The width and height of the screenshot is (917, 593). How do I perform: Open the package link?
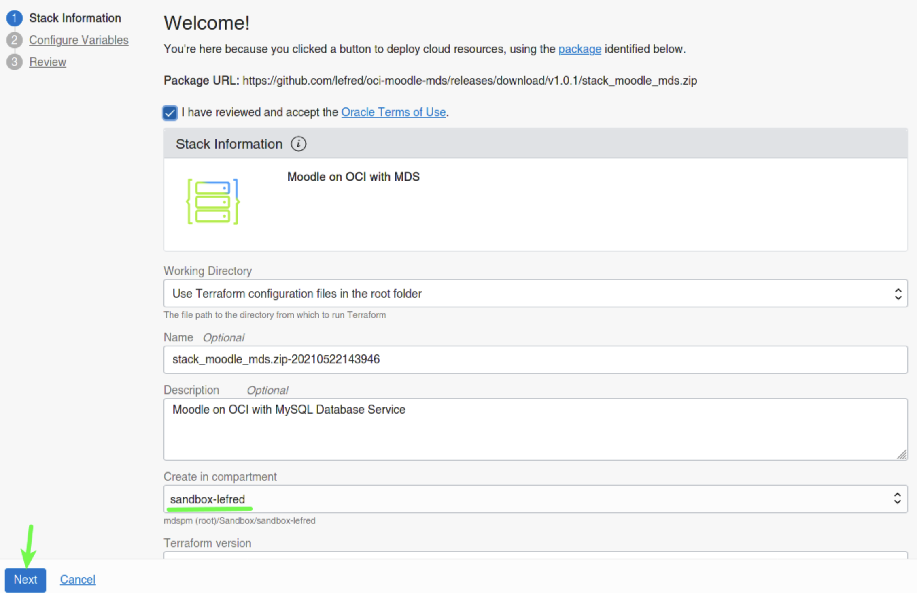tap(579, 49)
